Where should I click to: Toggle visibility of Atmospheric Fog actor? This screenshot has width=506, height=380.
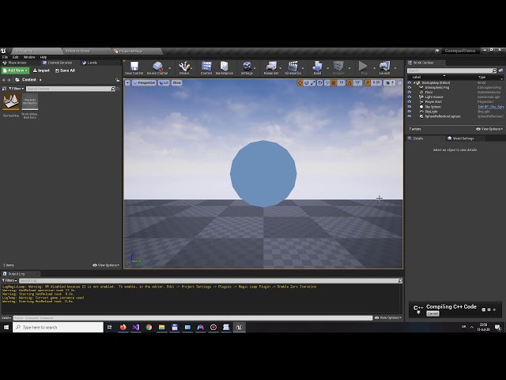tap(410, 87)
